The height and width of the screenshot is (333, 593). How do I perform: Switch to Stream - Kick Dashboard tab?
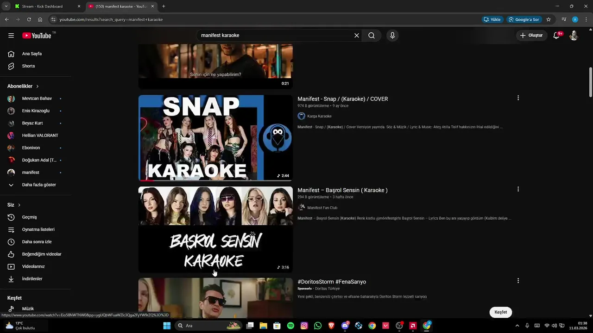click(47, 6)
